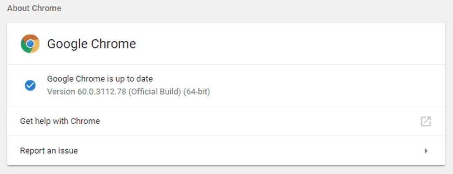Select the Report an issue row
The height and width of the screenshot is (174, 453).
226,150
